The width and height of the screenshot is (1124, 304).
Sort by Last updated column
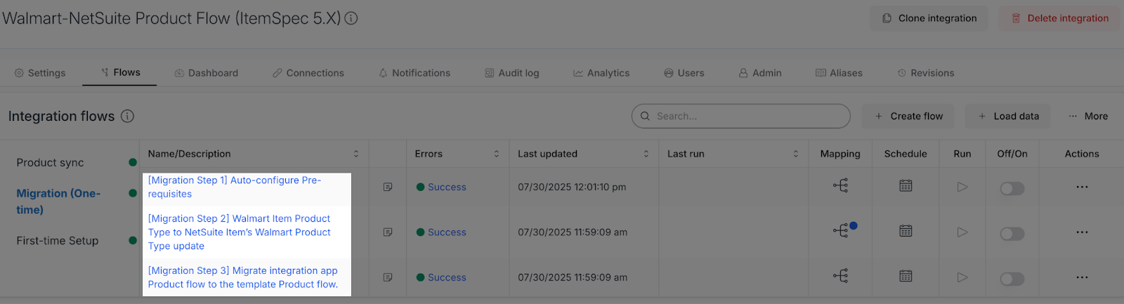[646, 154]
